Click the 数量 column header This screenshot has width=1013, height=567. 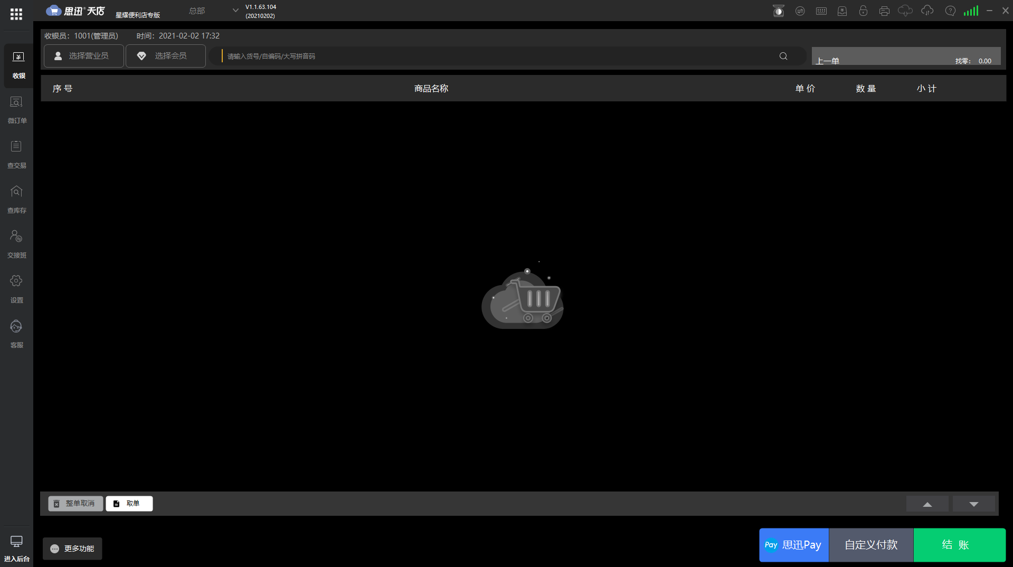coord(866,89)
